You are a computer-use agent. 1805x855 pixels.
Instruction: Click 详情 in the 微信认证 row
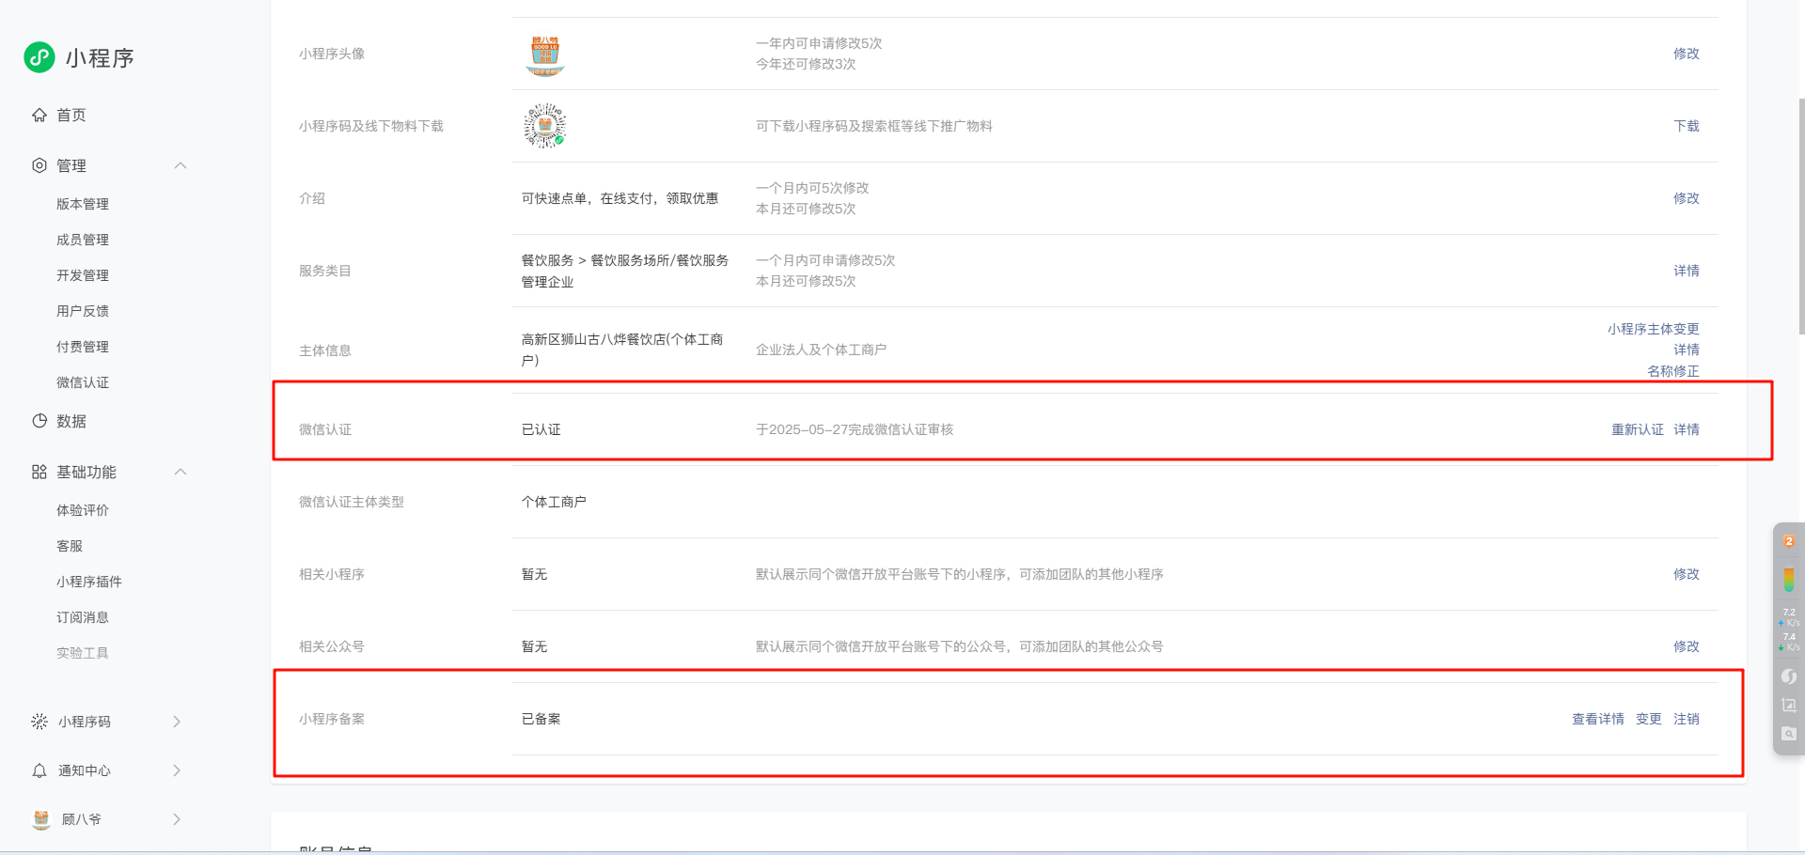pyautogui.click(x=1687, y=429)
